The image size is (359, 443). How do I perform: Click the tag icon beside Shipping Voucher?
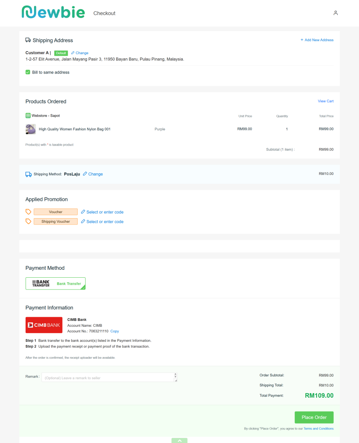(29, 221)
